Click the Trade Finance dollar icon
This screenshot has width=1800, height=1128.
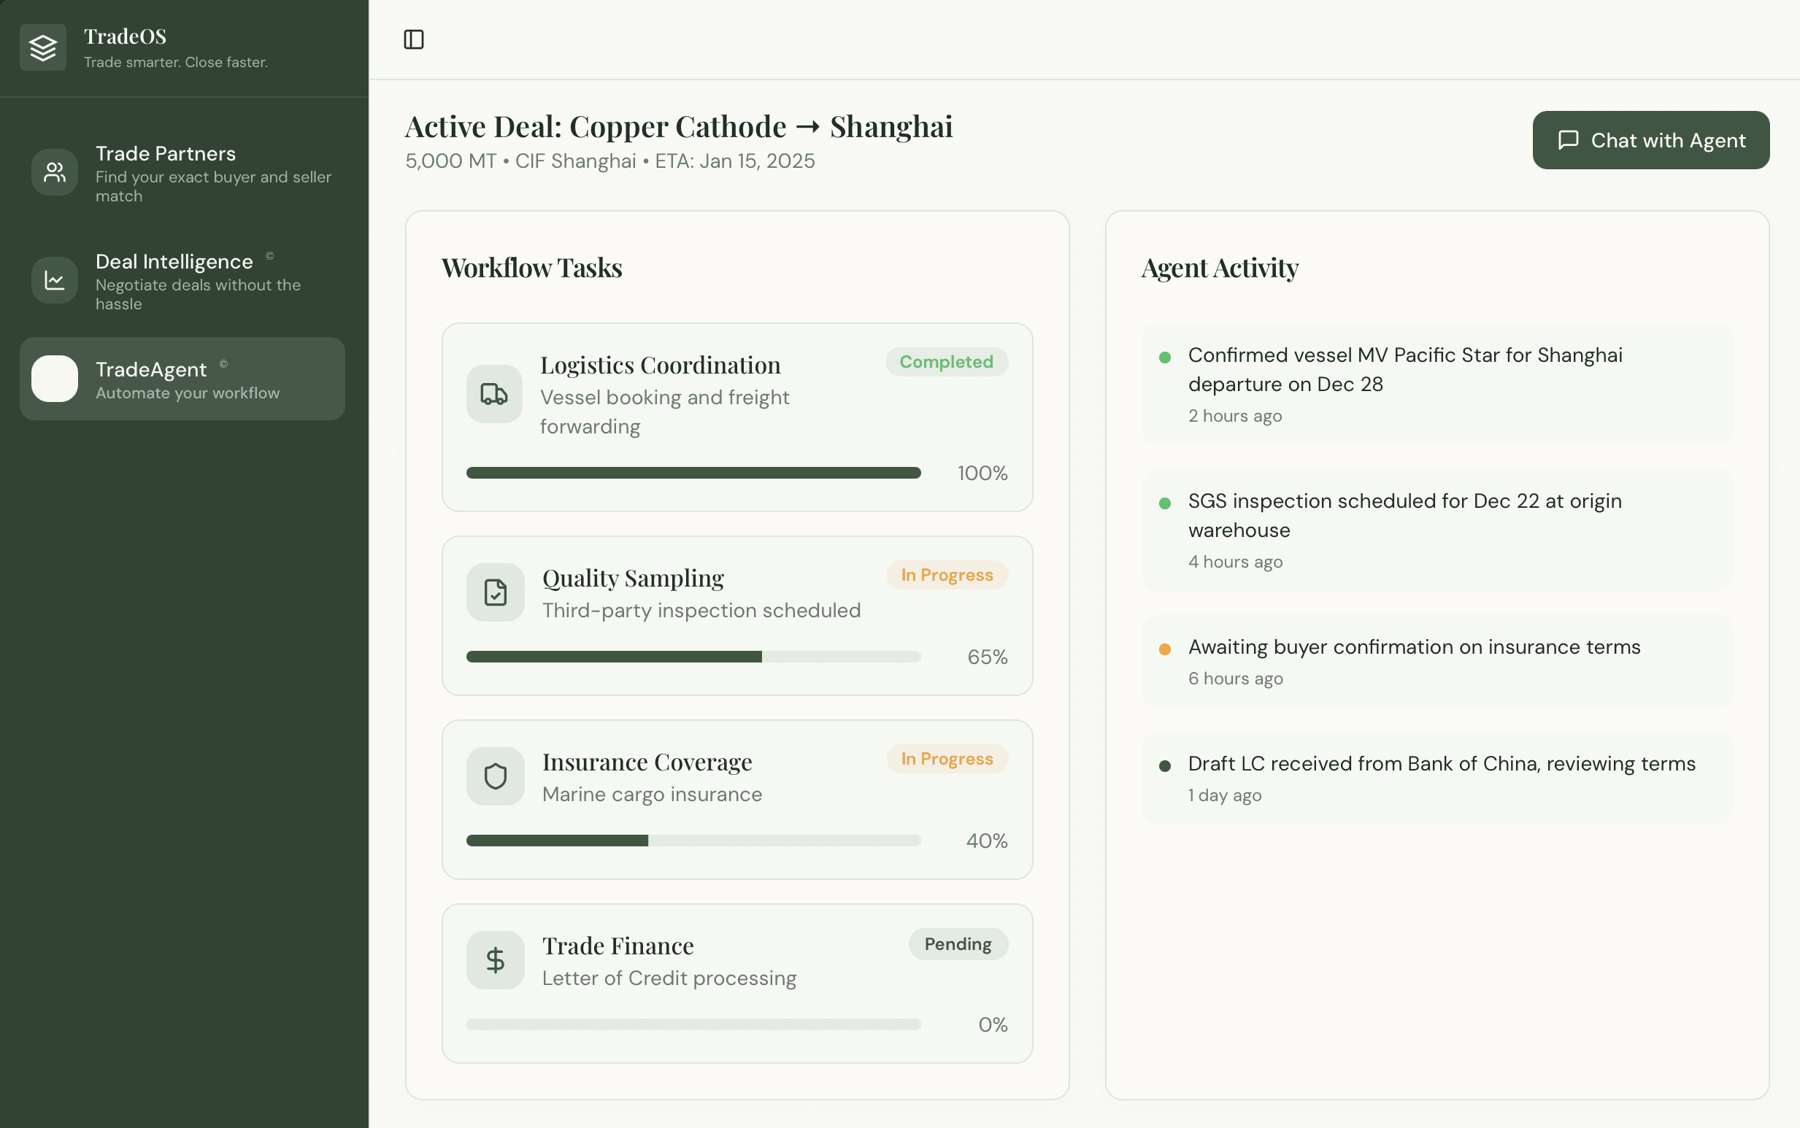[495, 960]
